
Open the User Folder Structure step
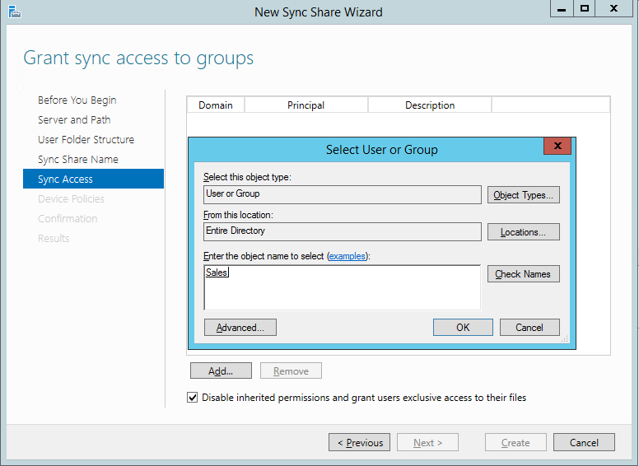pos(86,140)
